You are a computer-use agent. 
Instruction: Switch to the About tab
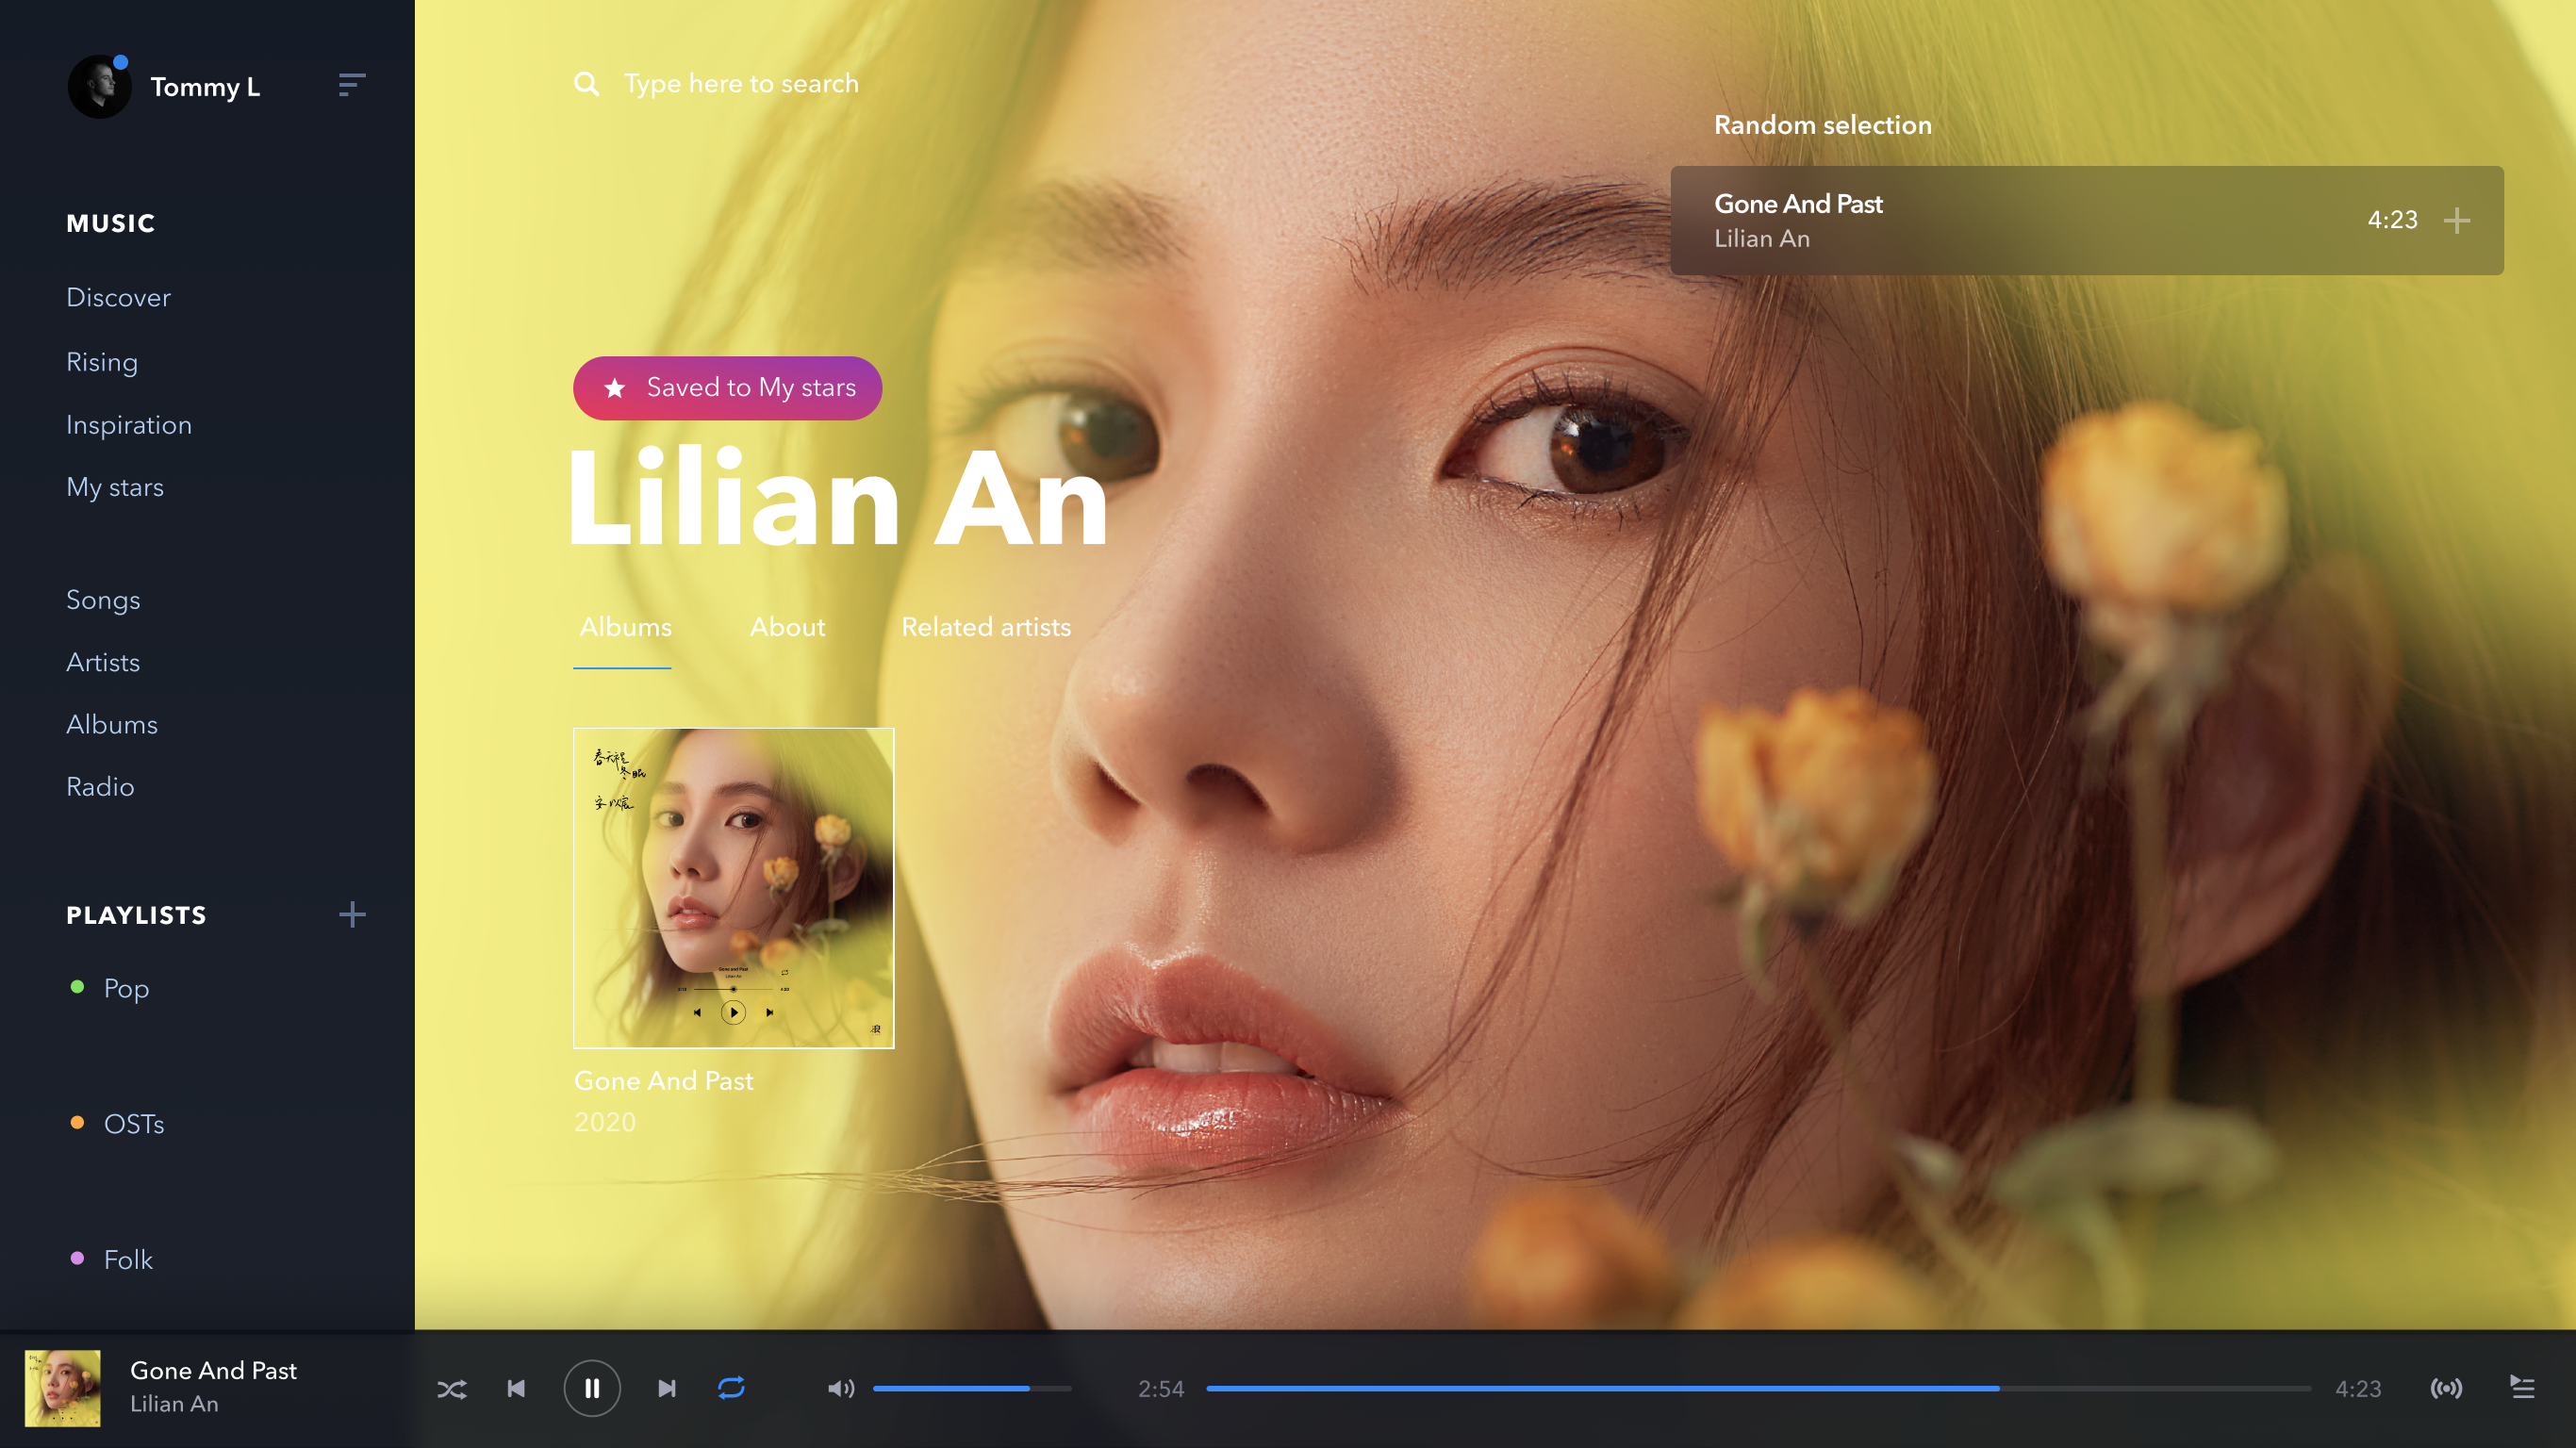tap(787, 627)
